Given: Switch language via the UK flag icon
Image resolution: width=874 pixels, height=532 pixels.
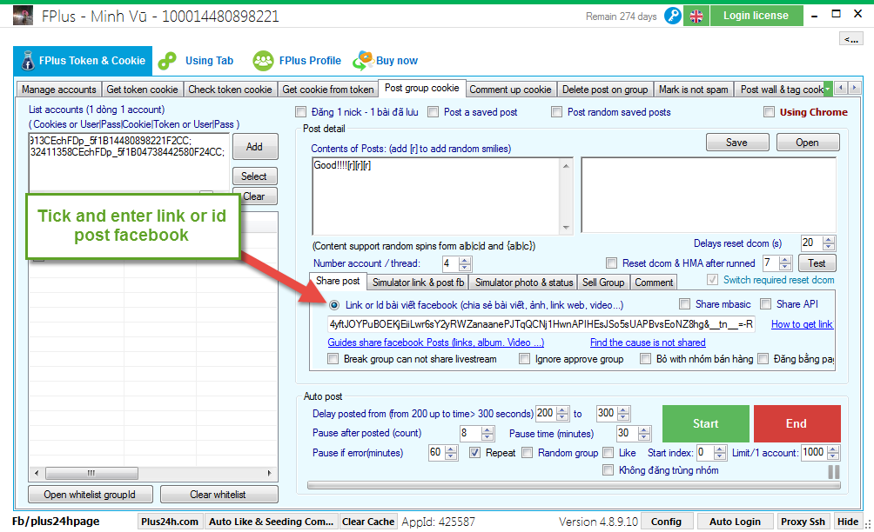Looking at the screenshot, I should point(696,17).
